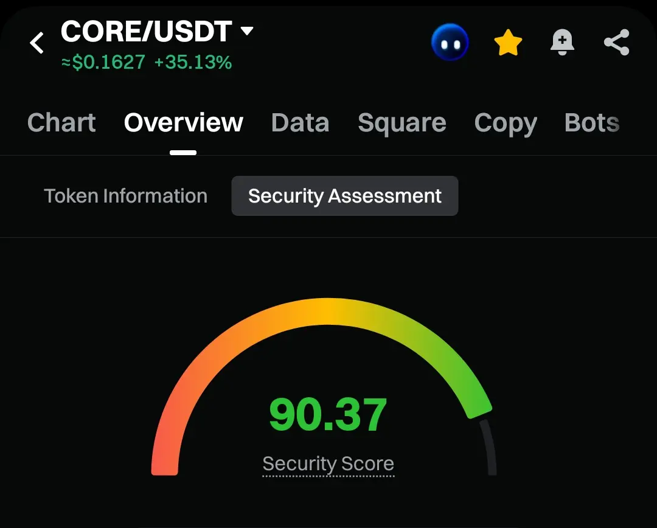Switch to the Bots tab
Image resolution: width=657 pixels, height=528 pixels.
(592, 123)
